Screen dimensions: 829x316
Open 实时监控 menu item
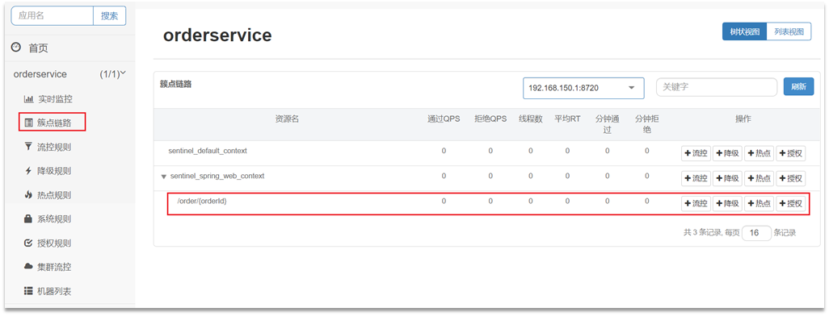[x=55, y=99]
